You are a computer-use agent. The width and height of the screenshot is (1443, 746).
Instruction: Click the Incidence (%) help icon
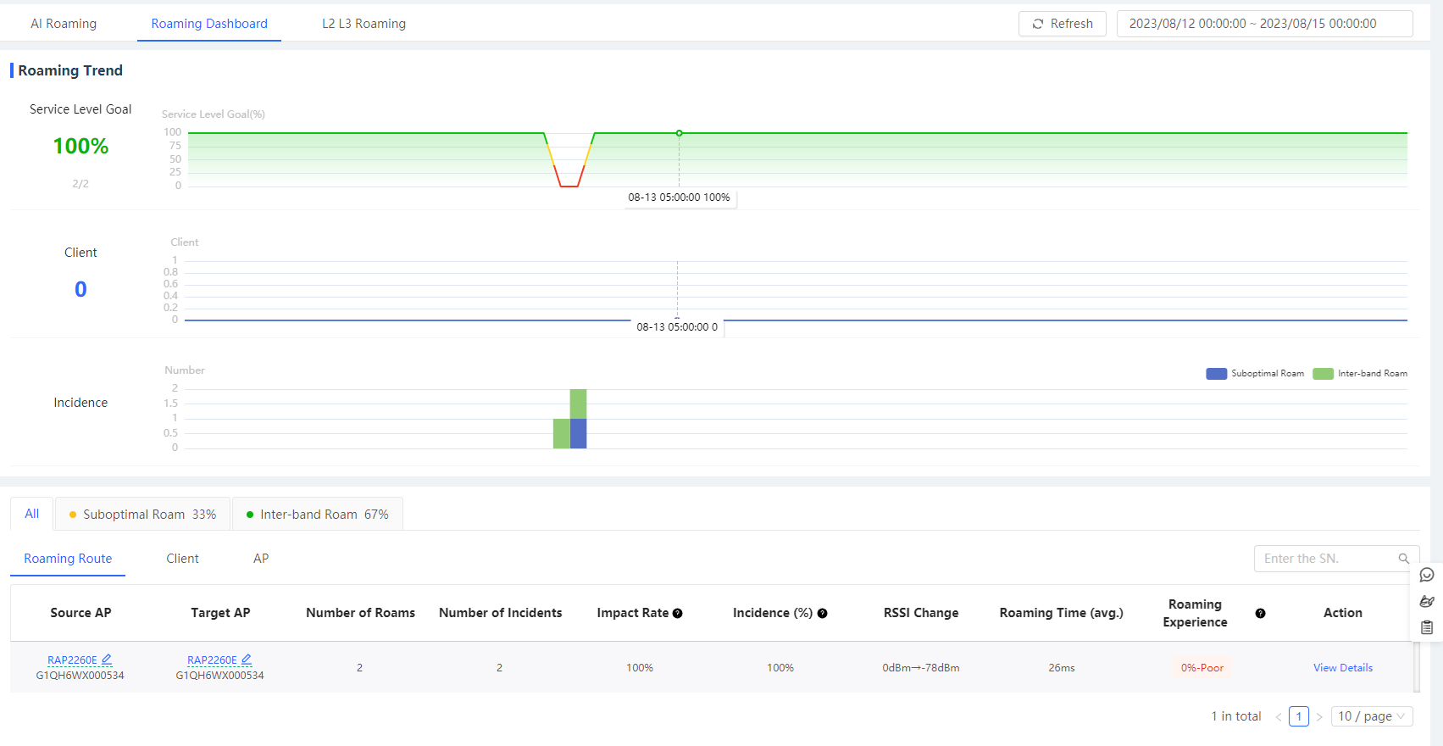(x=822, y=614)
